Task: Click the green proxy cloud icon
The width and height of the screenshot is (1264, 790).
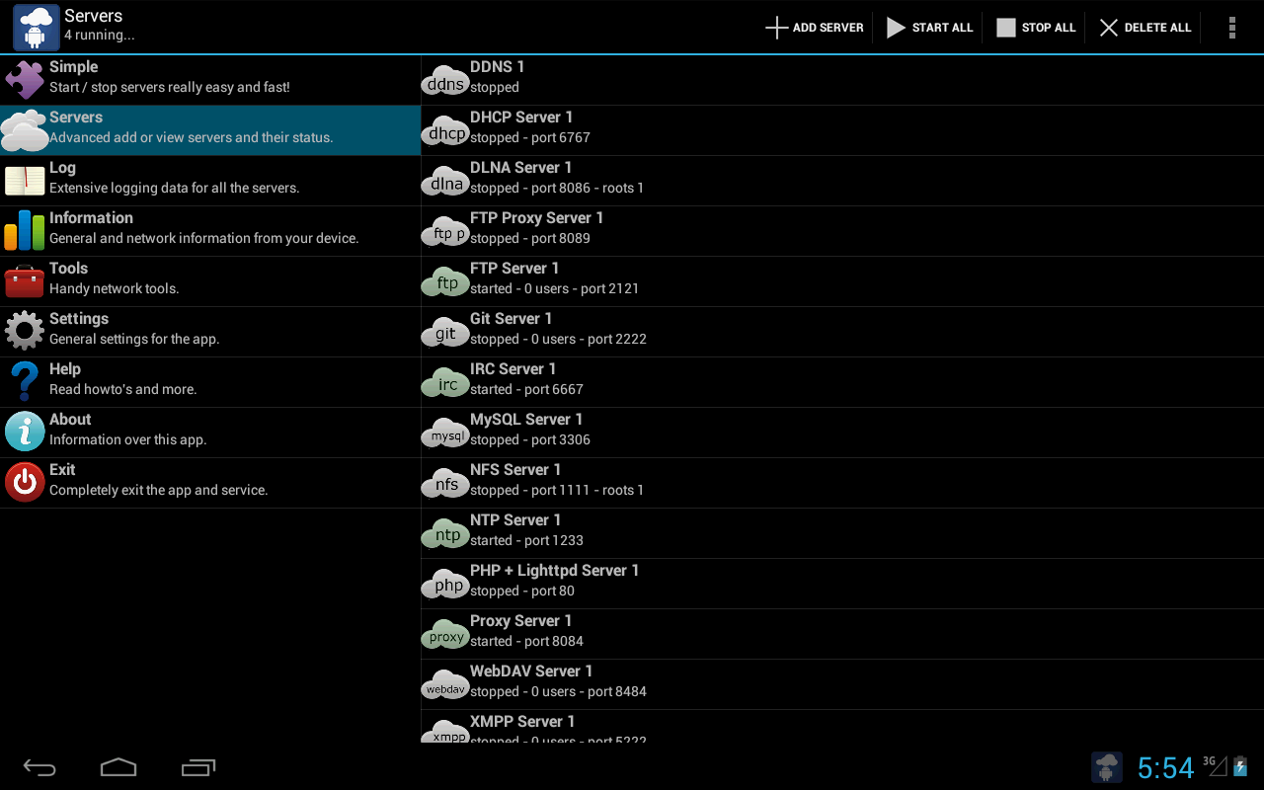Action: click(445, 636)
